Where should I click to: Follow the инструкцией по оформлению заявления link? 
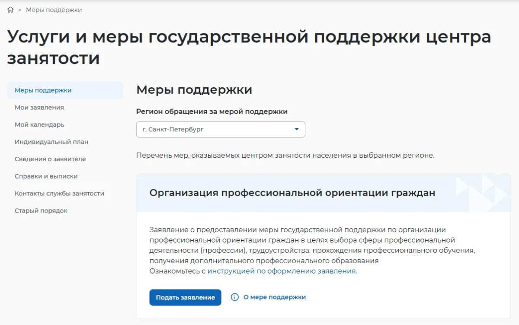[x=282, y=271]
